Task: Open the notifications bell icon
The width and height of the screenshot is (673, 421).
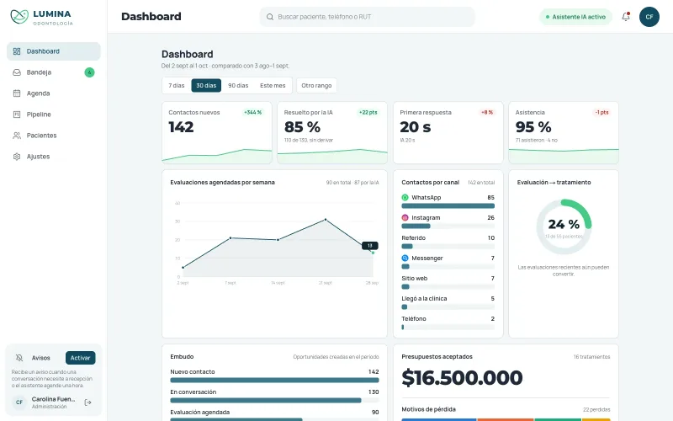Action: click(626, 17)
